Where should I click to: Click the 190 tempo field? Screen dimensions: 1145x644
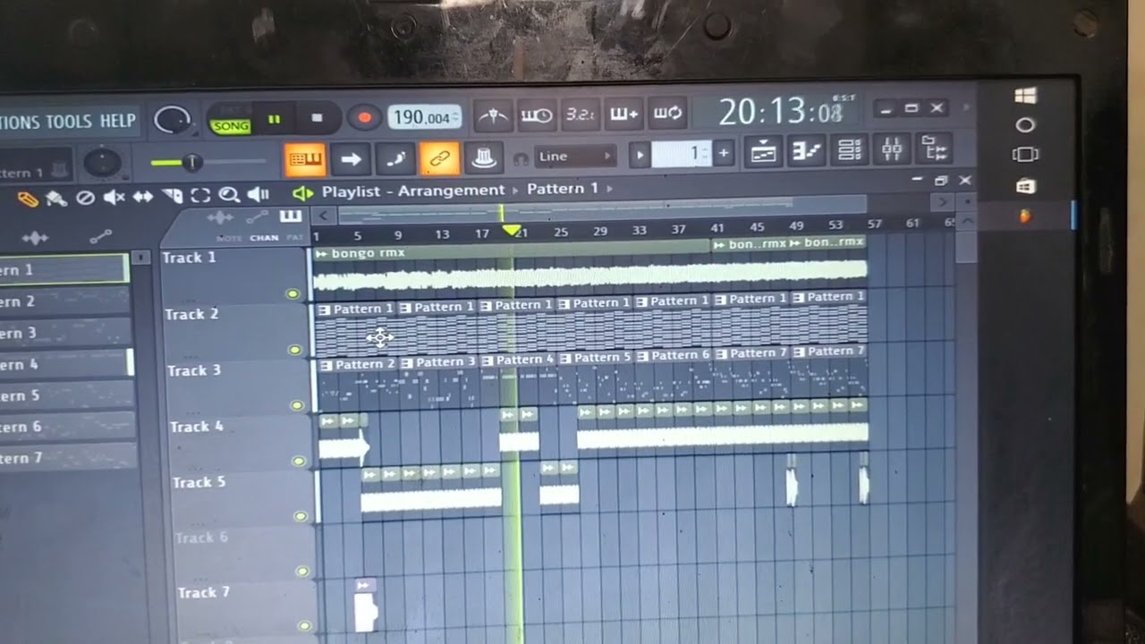tap(425, 117)
